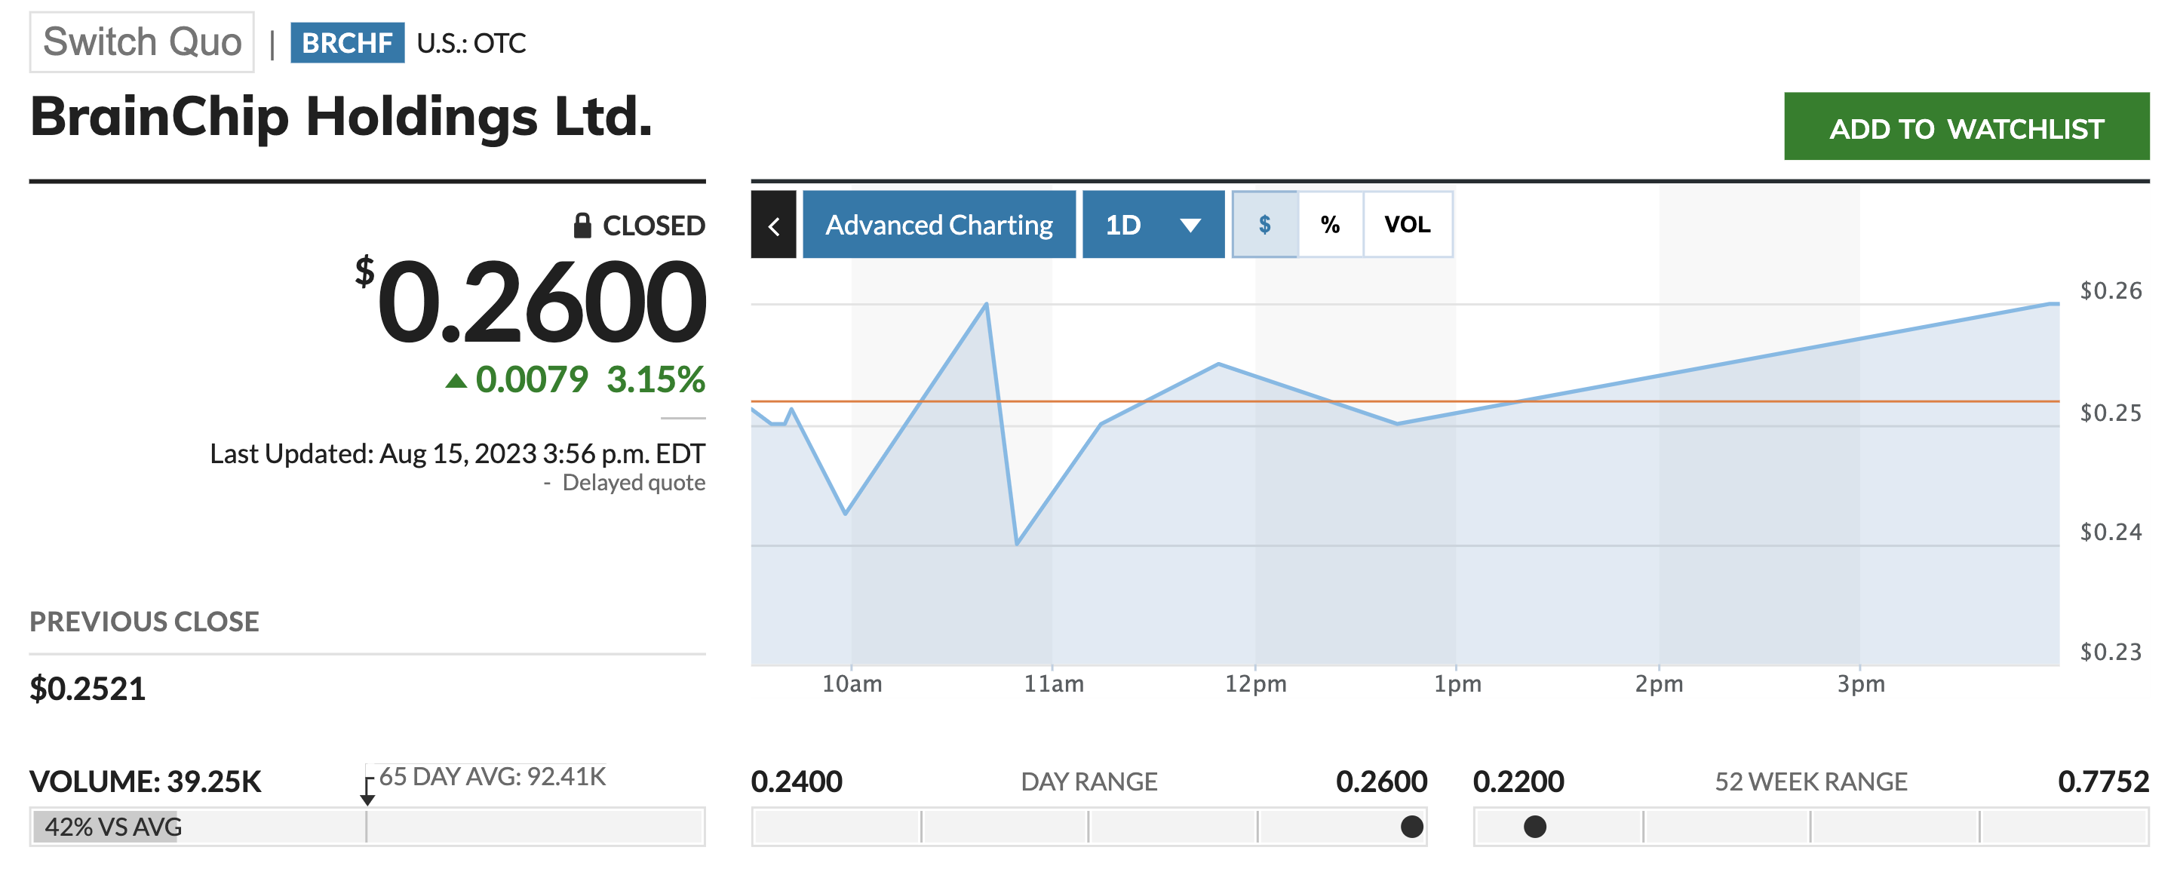Click the day range position dot
The image size is (2174, 875).
click(1411, 826)
